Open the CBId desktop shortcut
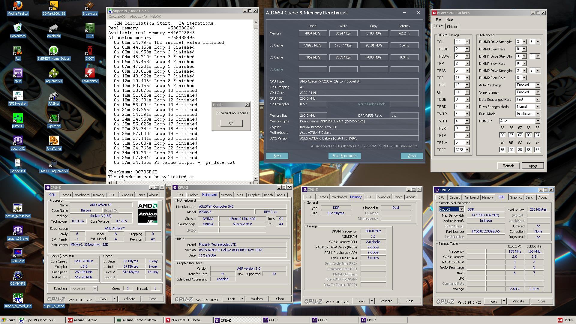The height and width of the screenshot is (324, 576). [90, 31]
